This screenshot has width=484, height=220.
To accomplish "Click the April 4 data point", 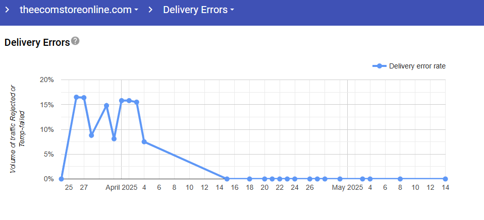I will point(144,142).
